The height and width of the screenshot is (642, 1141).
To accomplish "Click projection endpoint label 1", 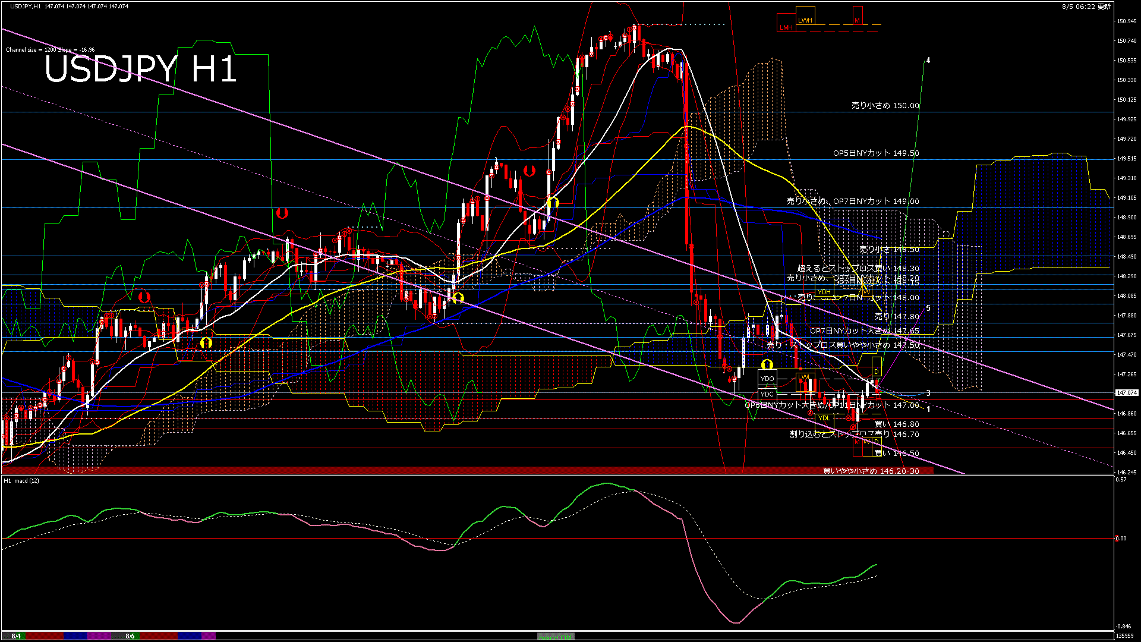I will [928, 409].
